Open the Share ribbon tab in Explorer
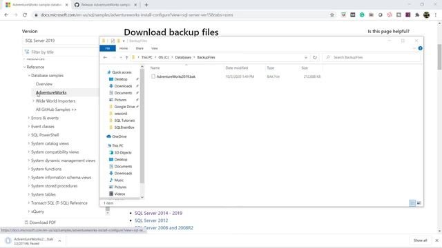Viewport: 442px width, 248px height. (x=140, y=48)
